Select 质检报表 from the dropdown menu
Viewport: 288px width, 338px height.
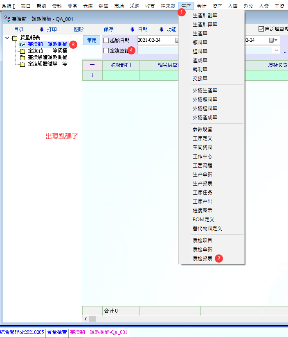pyautogui.click(x=202, y=259)
